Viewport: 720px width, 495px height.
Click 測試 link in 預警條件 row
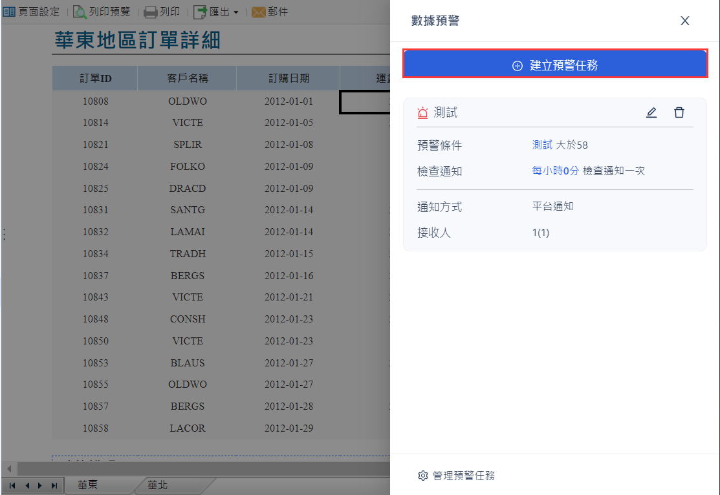542,145
